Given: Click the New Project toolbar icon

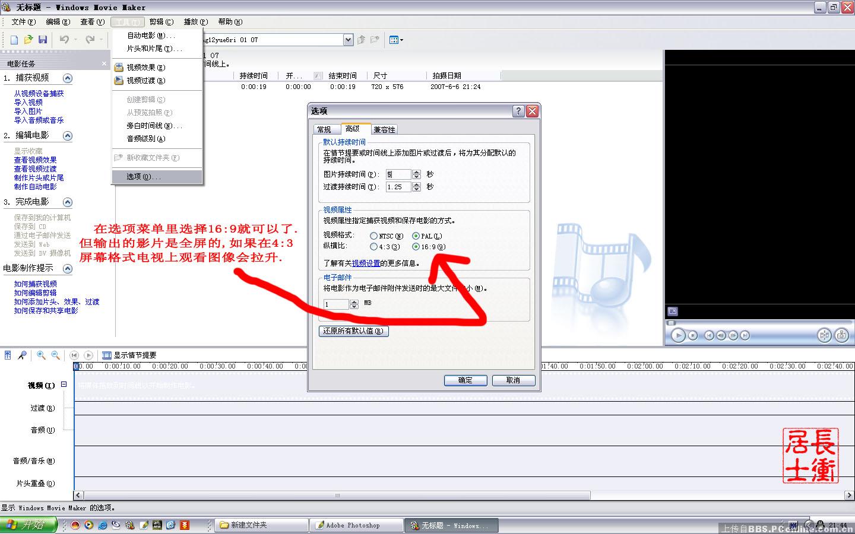Looking at the screenshot, I should pyautogui.click(x=14, y=40).
